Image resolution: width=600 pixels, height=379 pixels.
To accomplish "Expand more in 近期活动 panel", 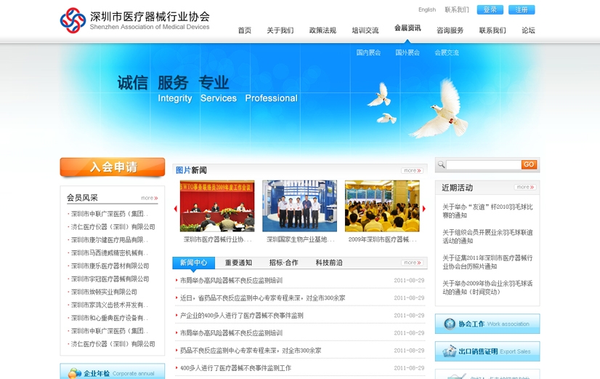I will pyautogui.click(x=524, y=188).
